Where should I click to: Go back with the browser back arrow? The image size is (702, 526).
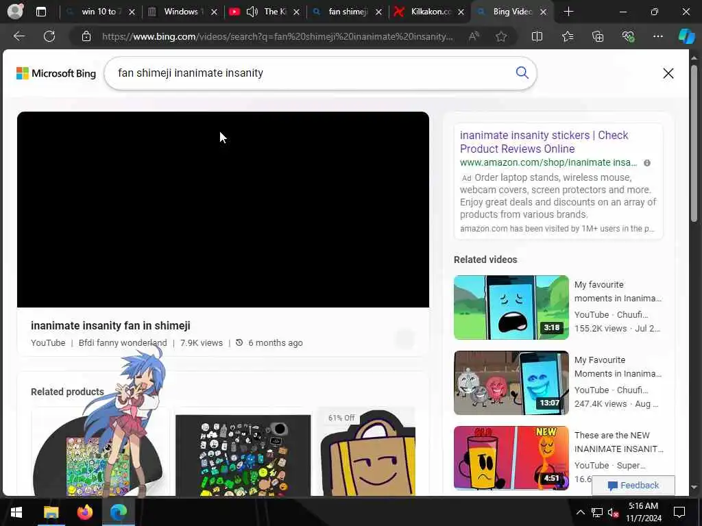[19, 36]
